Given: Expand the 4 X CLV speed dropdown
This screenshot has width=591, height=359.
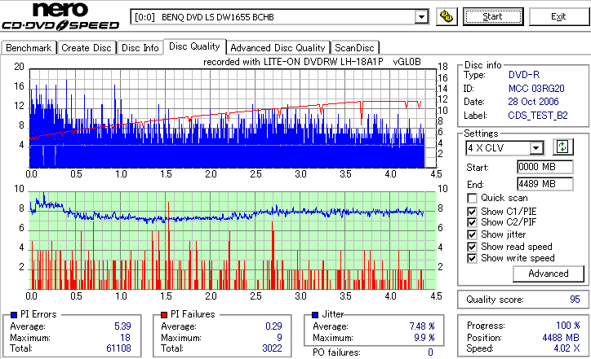Looking at the screenshot, I should point(535,147).
